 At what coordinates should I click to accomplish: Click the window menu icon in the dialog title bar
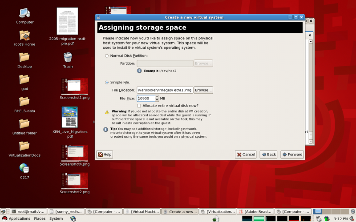98,17
